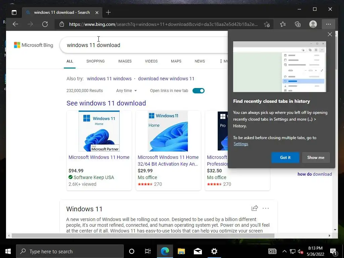
Task: Close the windows 11 download tab
Action: pos(97,12)
